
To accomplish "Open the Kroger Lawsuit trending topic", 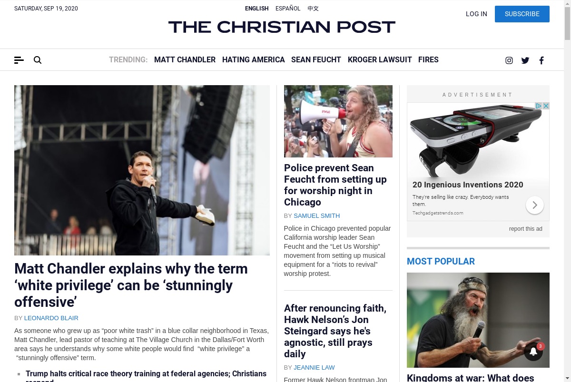I will (x=380, y=59).
